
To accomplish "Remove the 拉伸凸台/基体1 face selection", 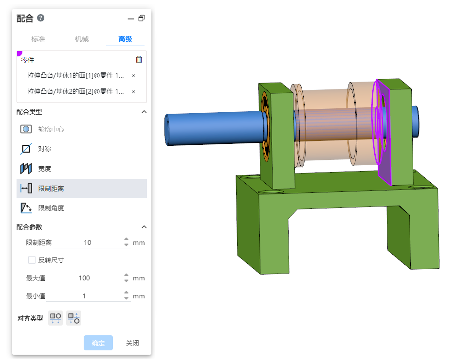I will point(133,76).
